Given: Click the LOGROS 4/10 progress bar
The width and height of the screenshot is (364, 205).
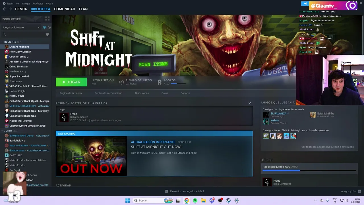Looking at the screenshot, I should 178,84.
